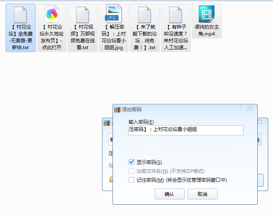Click the 添加密码 dialog title text
Image resolution: width=273 pixels, height=216 pixels.
point(132,109)
